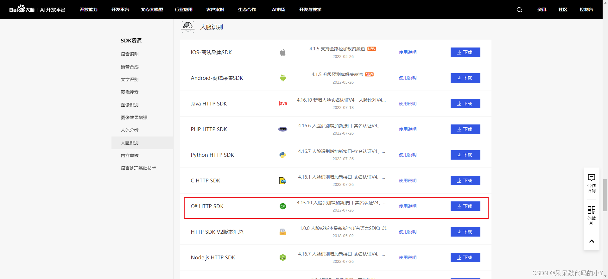The image size is (608, 279).
Task: Open 使用说明 for HTTP SDK V2版本汇总
Action: point(408,232)
